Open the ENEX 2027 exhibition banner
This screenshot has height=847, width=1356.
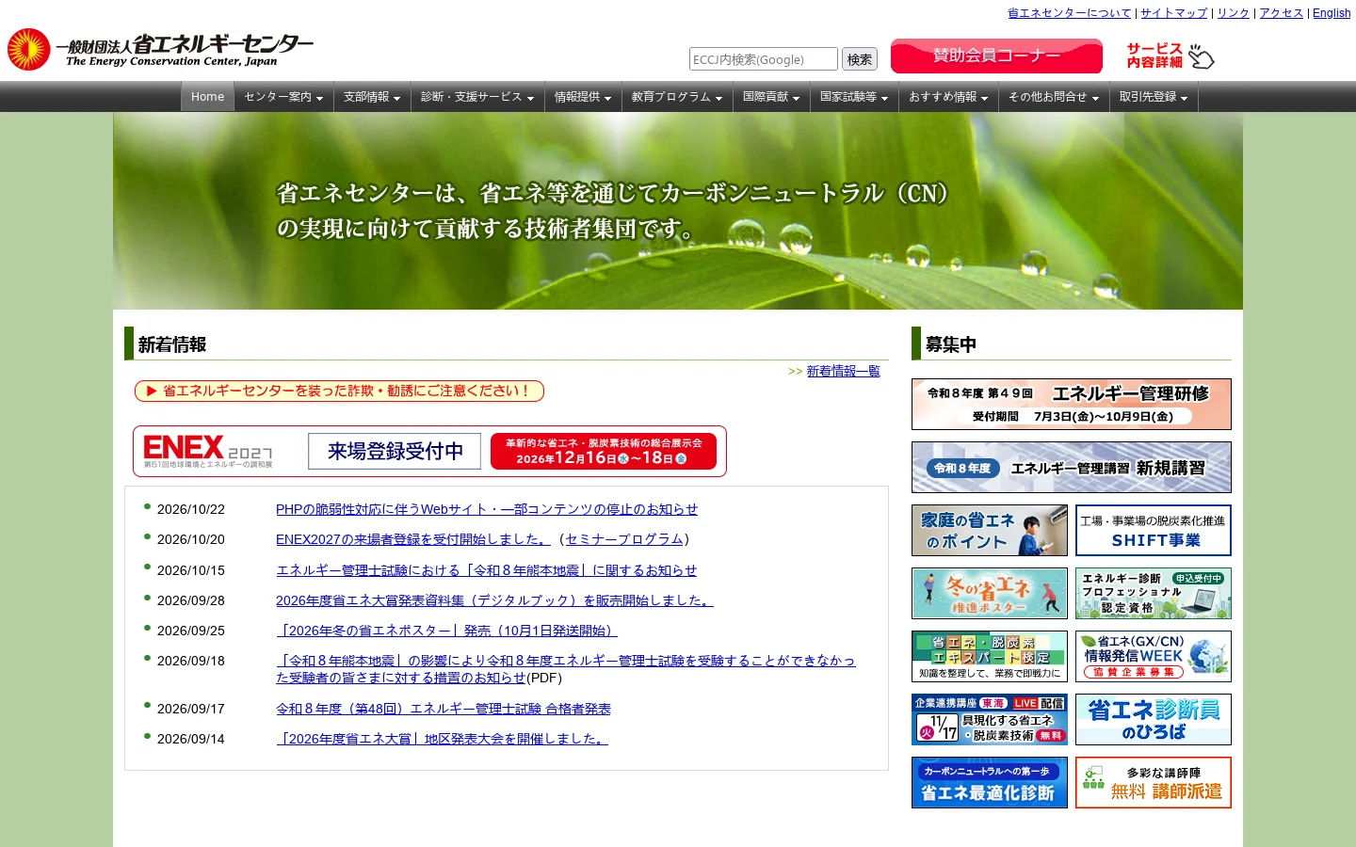[429, 451]
